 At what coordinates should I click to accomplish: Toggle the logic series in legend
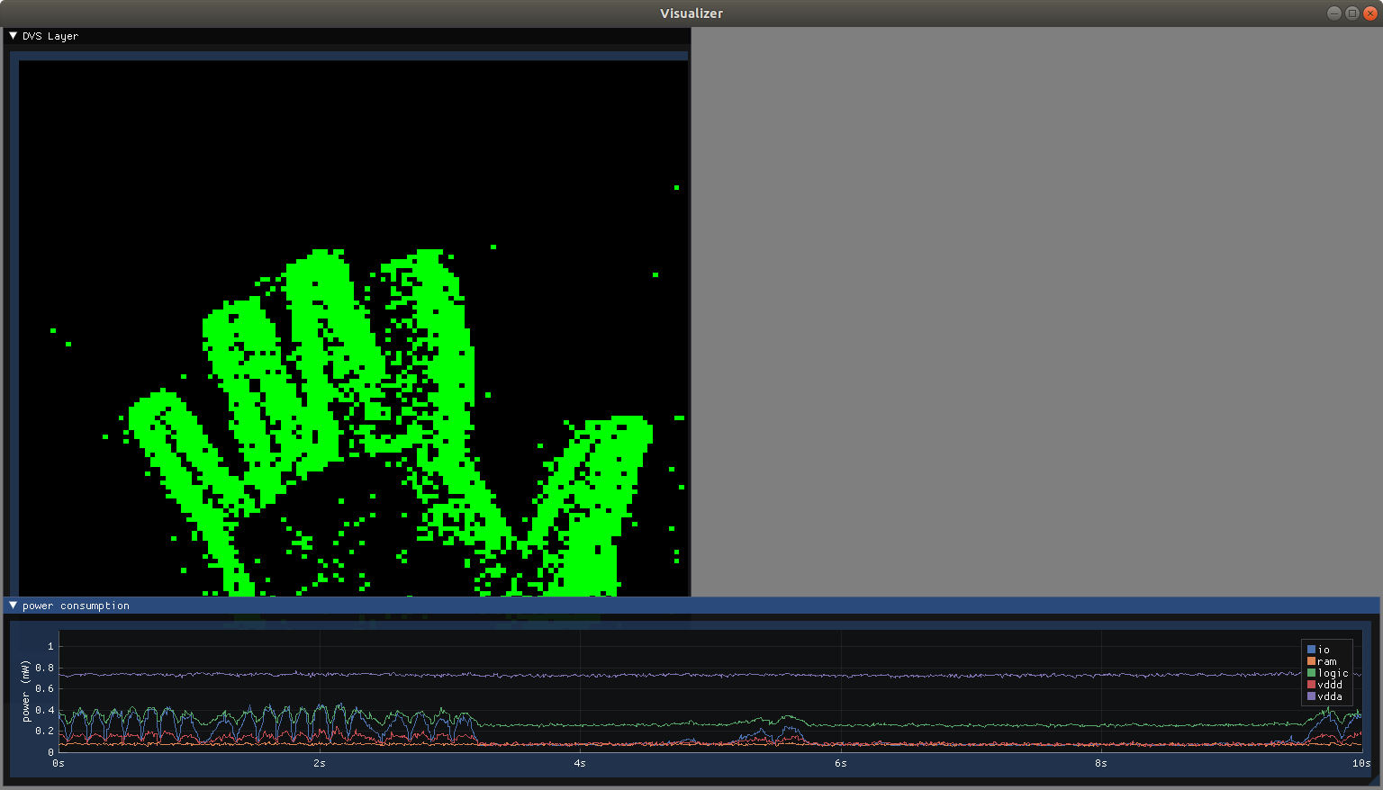1328,673
